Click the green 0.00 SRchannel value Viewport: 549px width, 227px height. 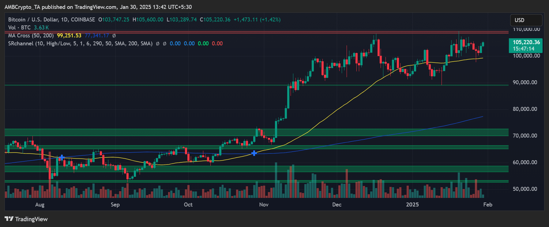[x=203, y=44]
